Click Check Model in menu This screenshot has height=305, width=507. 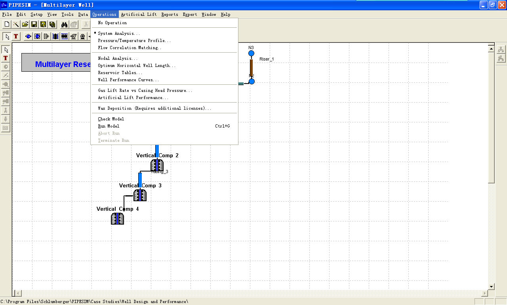point(164,119)
